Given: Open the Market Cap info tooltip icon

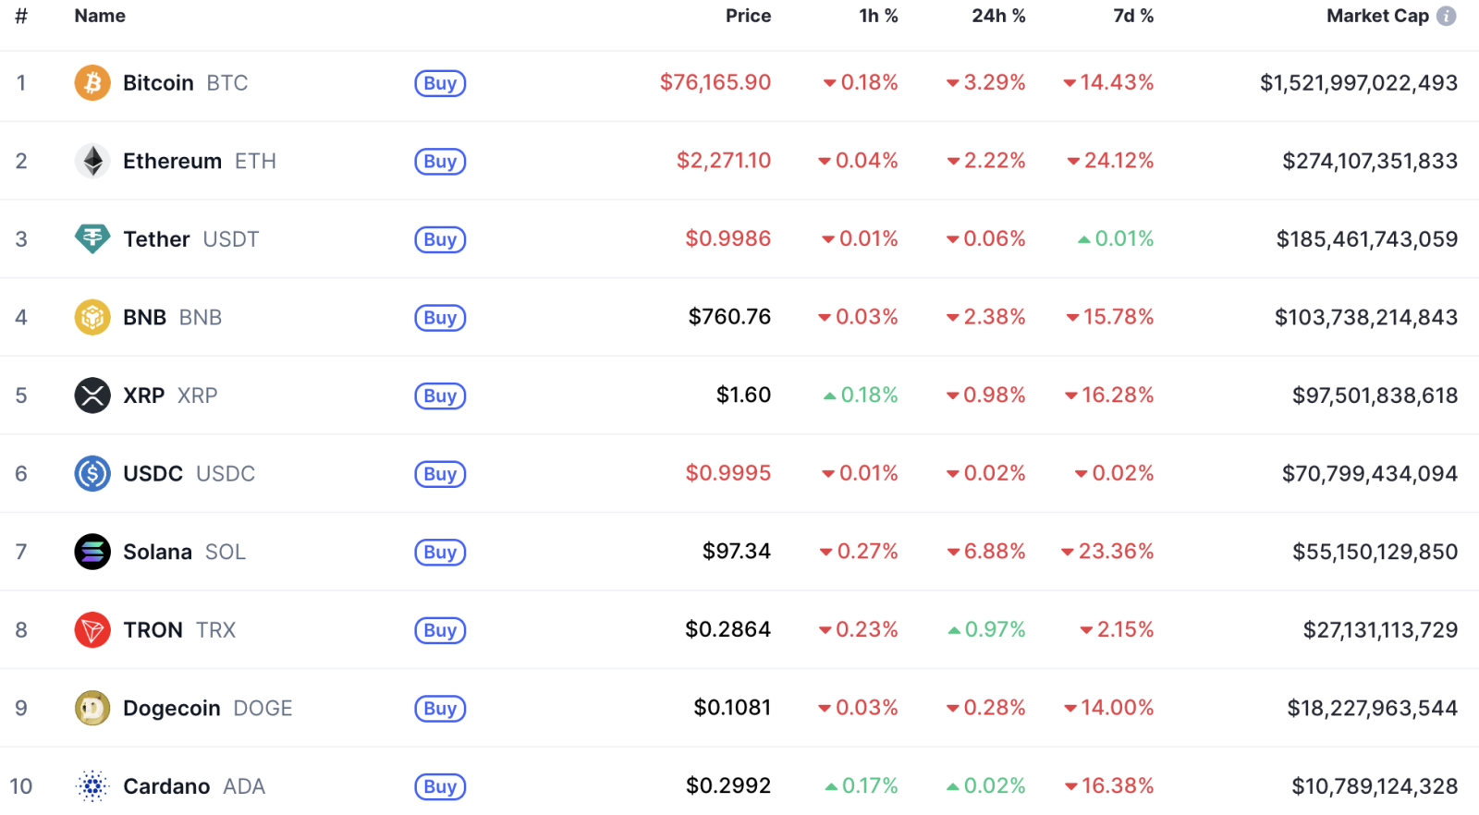Looking at the screenshot, I should coord(1447,16).
